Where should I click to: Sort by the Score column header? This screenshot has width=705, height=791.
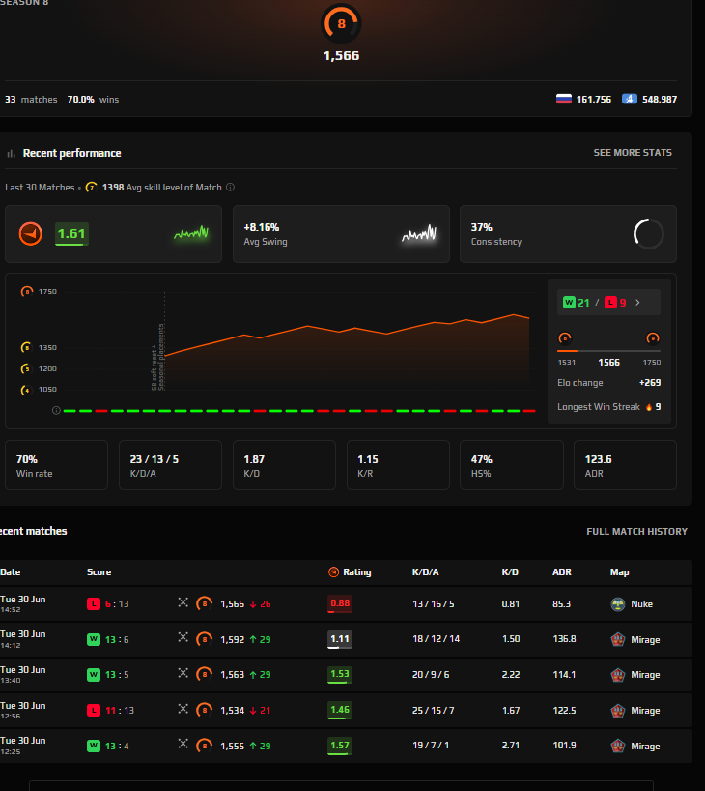99,572
